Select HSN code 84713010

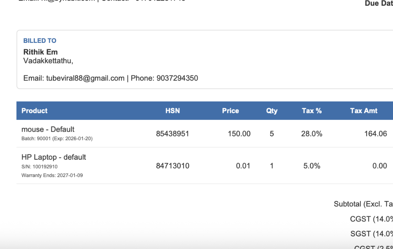tap(172, 166)
